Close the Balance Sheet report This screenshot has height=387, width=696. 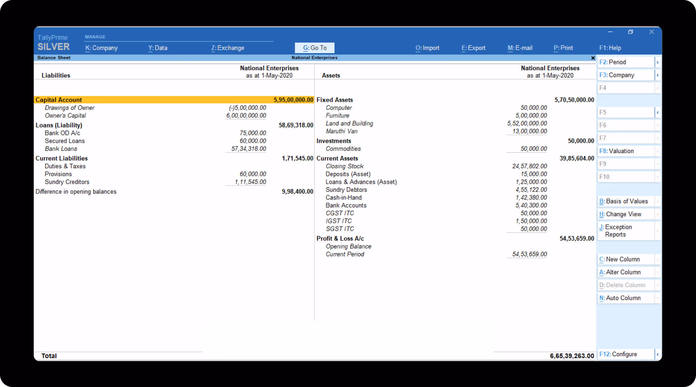point(593,58)
